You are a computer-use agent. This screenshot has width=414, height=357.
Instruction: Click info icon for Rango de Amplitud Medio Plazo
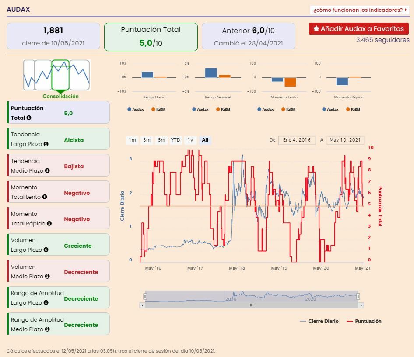[47, 329]
